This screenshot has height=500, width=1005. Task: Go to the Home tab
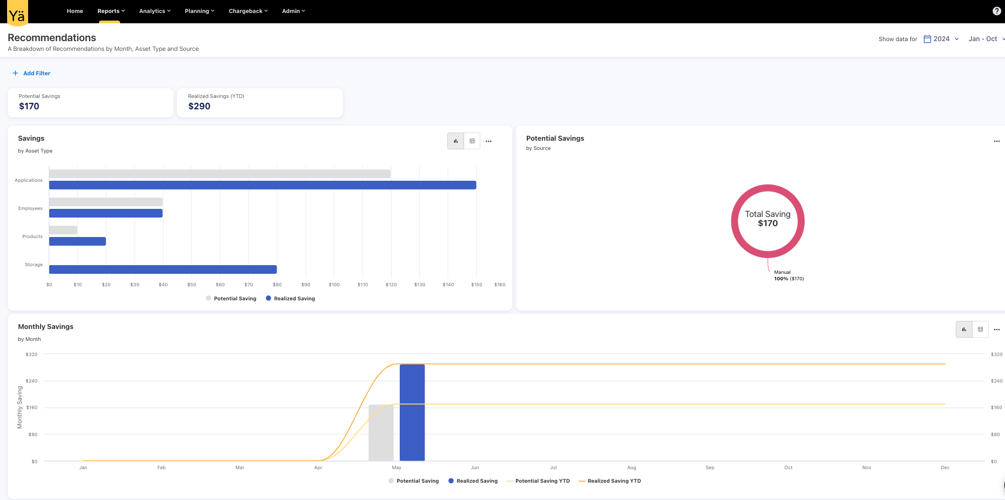coord(75,11)
